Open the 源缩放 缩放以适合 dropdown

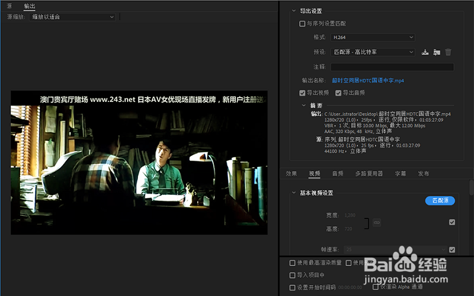tap(72, 17)
